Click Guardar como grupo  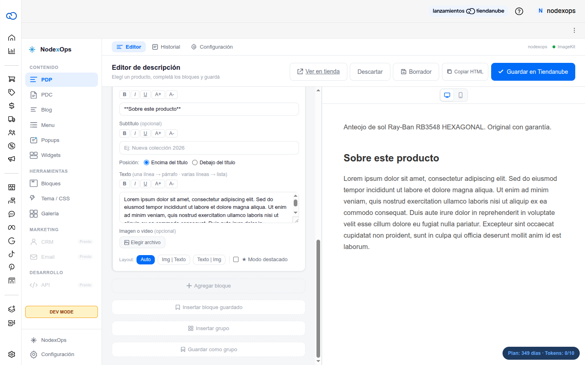[x=208, y=350]
